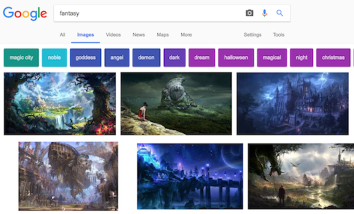This screenshot has height=214, width=354.
Task: Open the Tools options
Action: [278, 35]
